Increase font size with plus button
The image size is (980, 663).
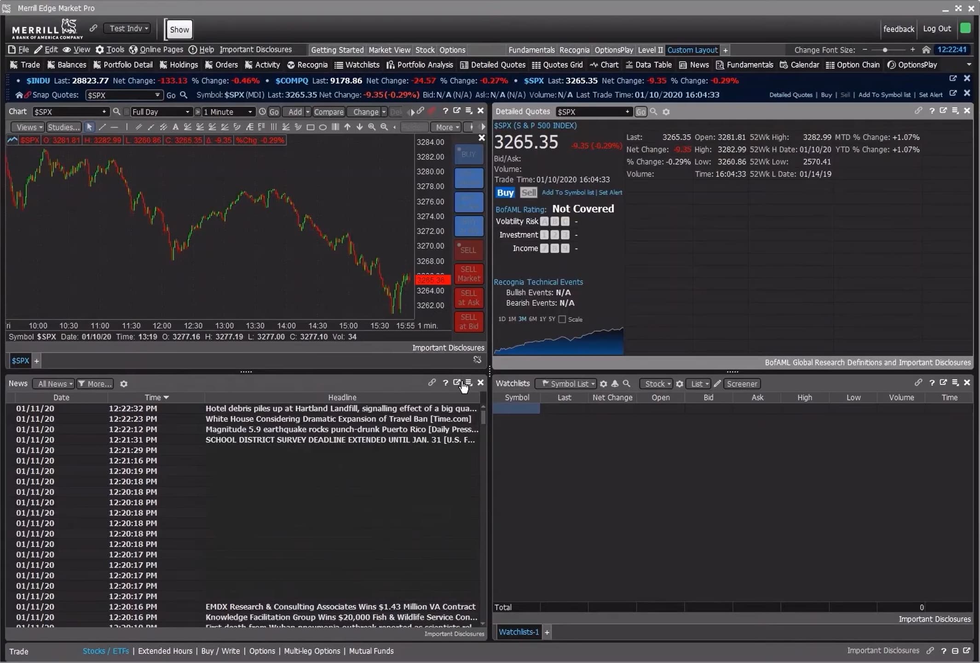coord(913,50)
